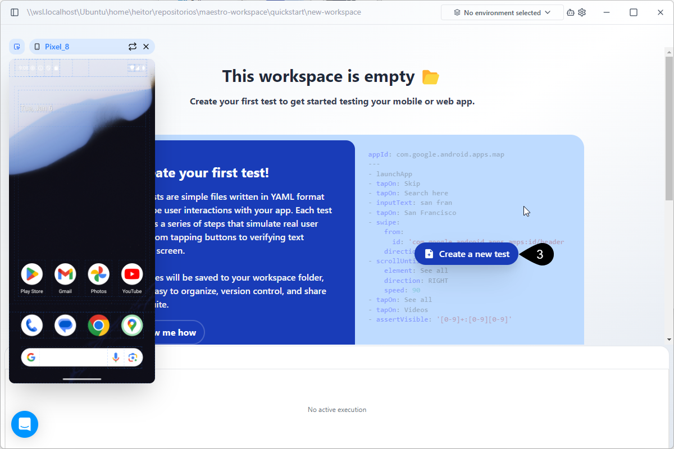Viewport: 674px width, 449px height.
Task: Tap the Google Maps icon in the dock
Action: pyautogui.click(x=132, y=325)
